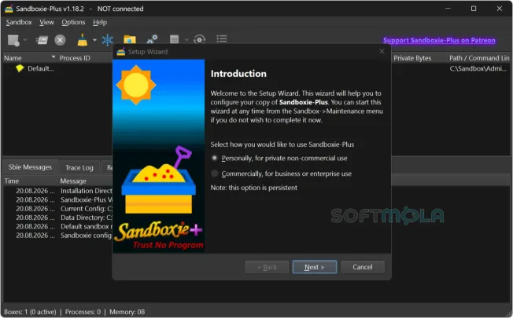
Task: Click 'Processes: 0' in status bar
Action: click(83, 312)
